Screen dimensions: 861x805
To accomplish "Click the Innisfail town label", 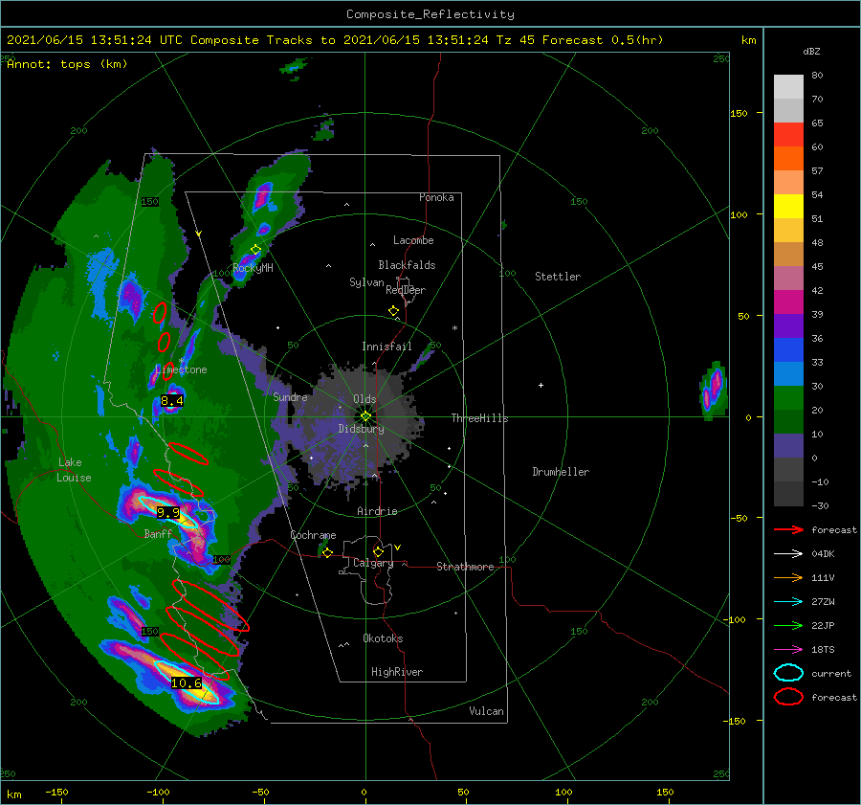I will tap(386, 347).
